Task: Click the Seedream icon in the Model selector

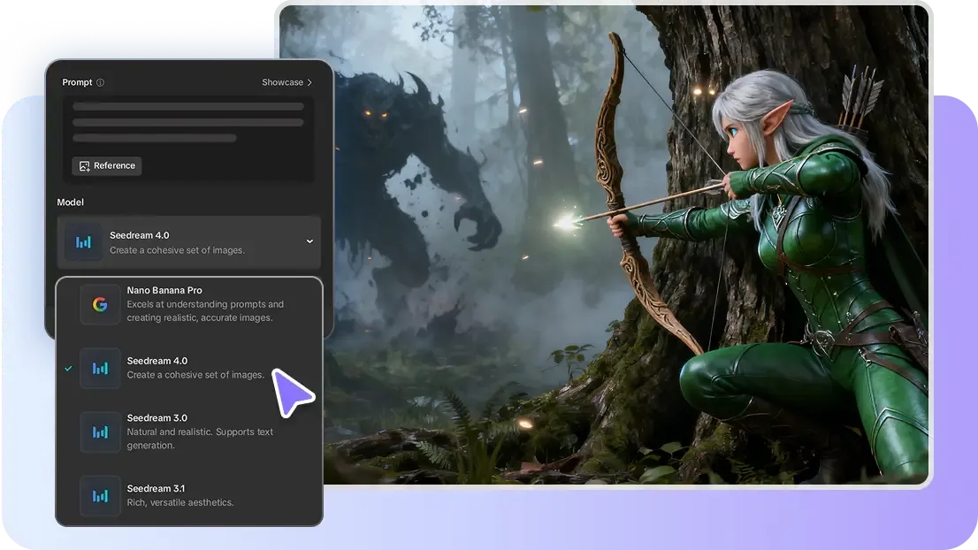Action: click(x=83, y=241)
